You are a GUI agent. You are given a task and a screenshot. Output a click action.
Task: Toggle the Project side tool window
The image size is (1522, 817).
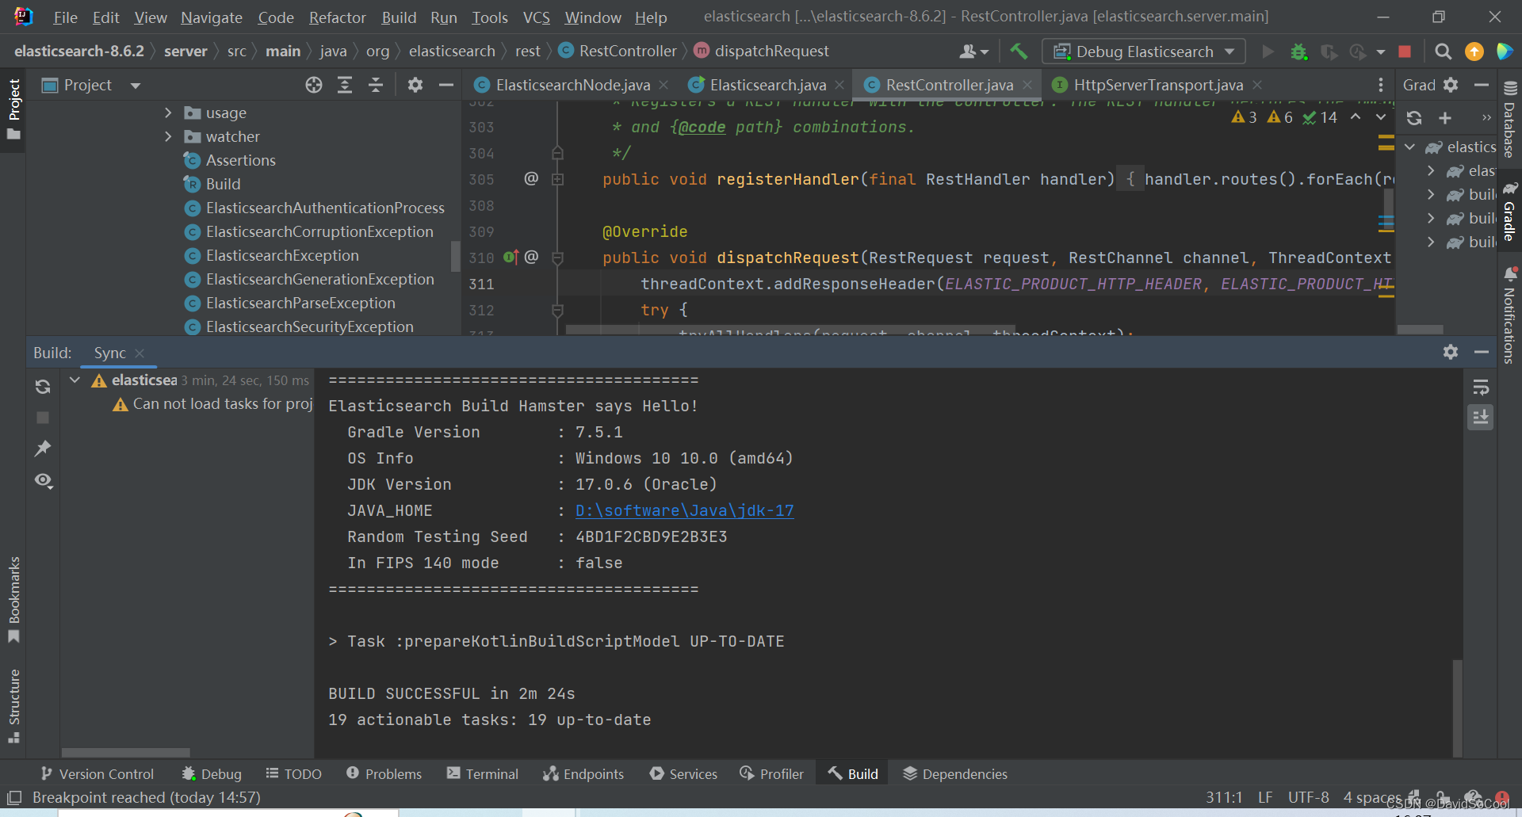(x=13, y=109)
